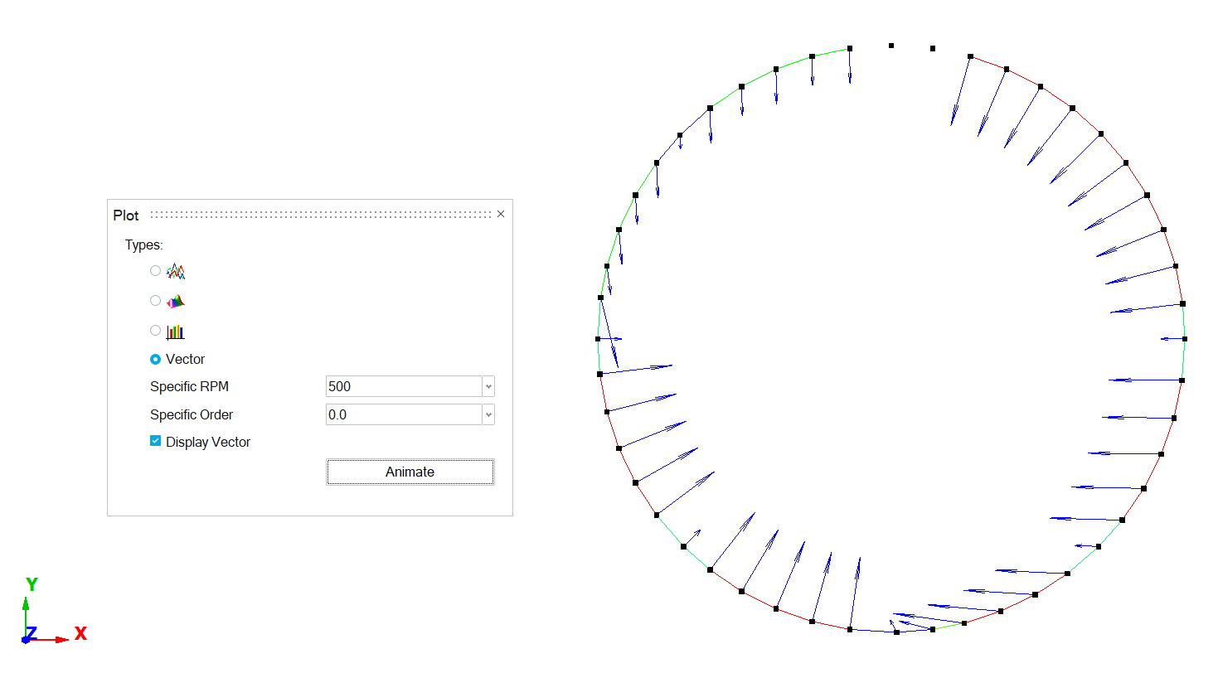
Task: Click the "Plot" panel title text
Action: click(x=126, y=215)
